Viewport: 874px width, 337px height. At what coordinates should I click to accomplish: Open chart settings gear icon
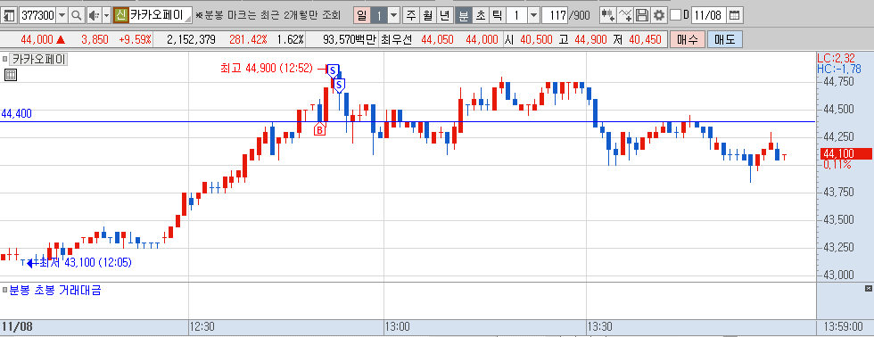(659, 15)
